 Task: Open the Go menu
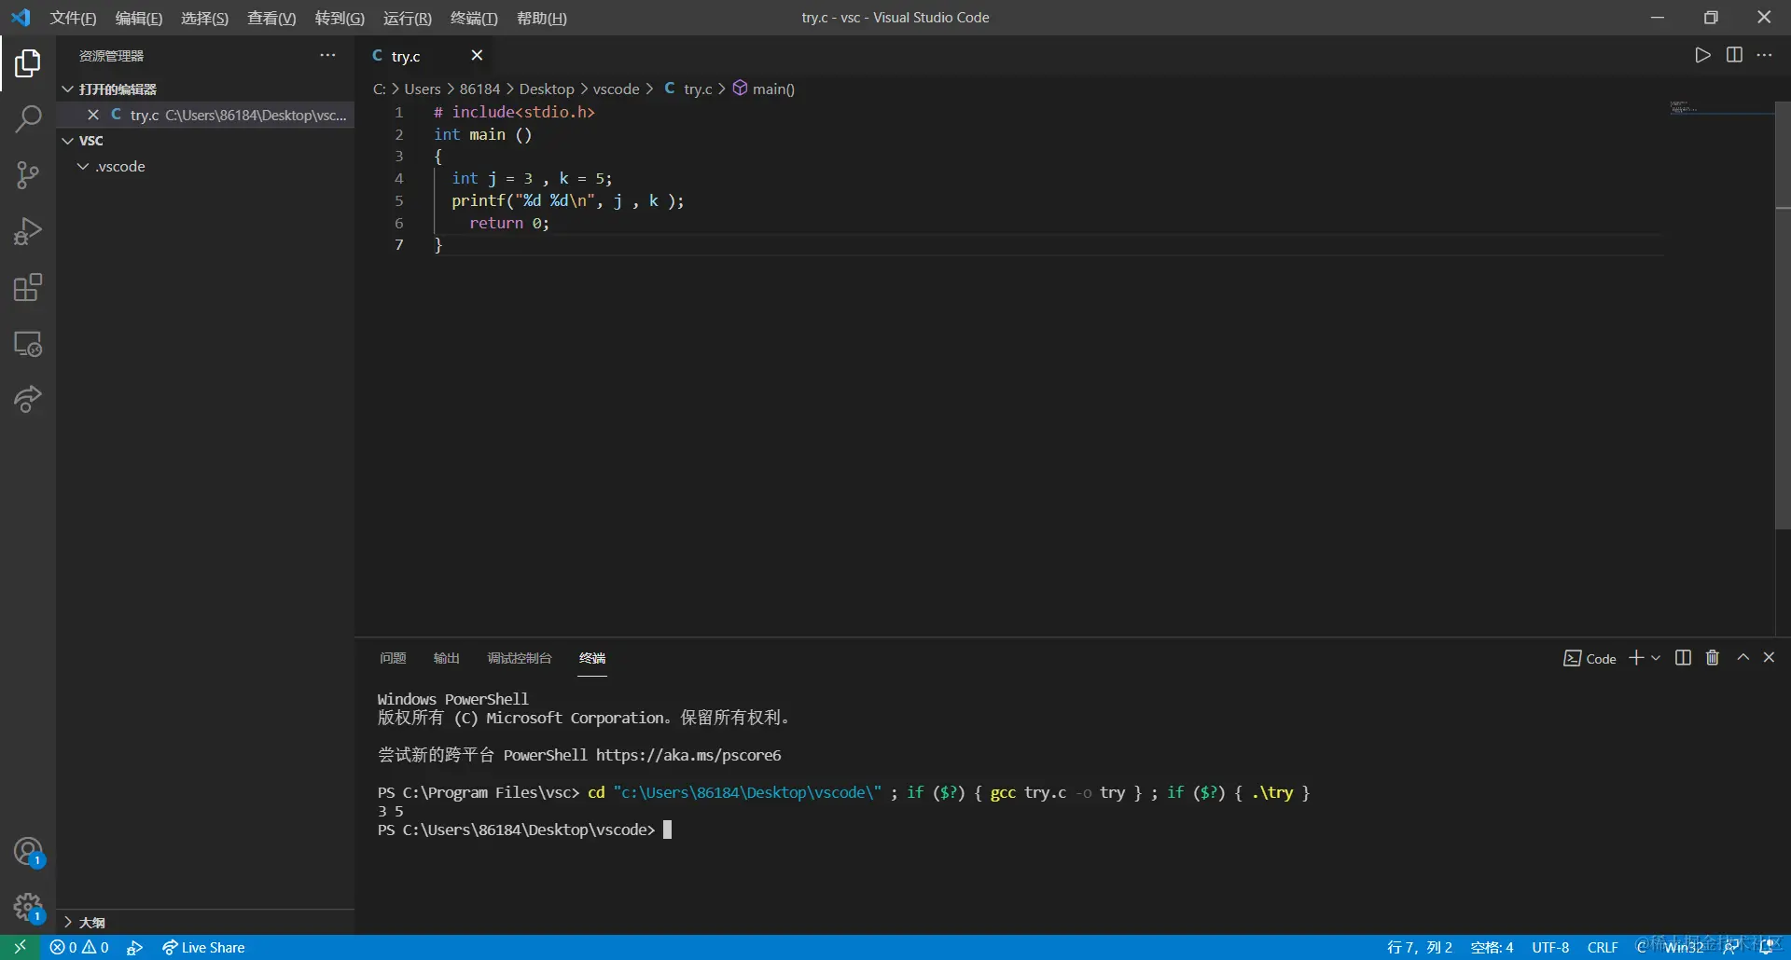[340, 18]
